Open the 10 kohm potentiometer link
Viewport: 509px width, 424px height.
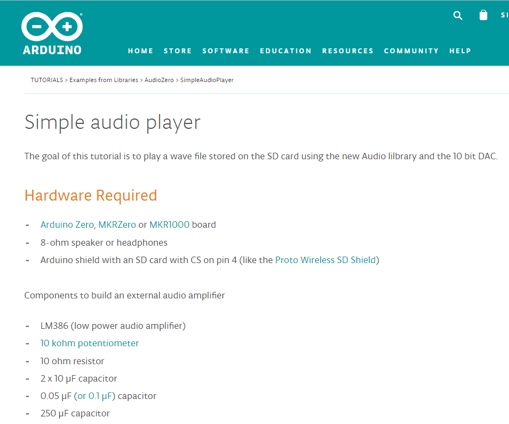click(x=89, y=343)
